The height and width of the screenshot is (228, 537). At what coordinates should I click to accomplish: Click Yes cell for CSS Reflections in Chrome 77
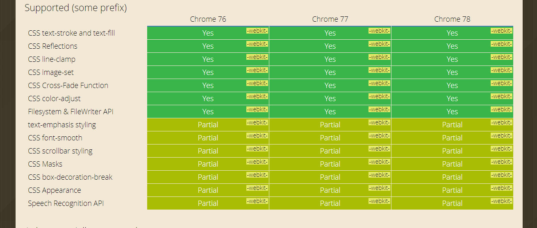330,46
